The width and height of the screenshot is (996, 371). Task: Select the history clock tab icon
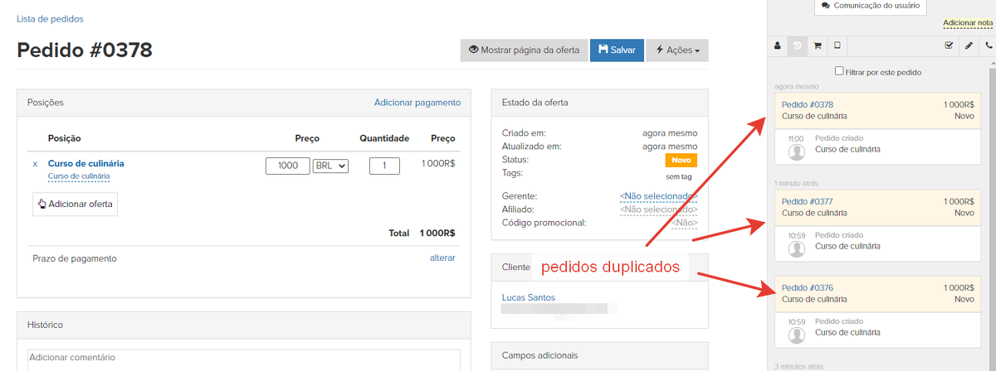[x=797, y=46]
